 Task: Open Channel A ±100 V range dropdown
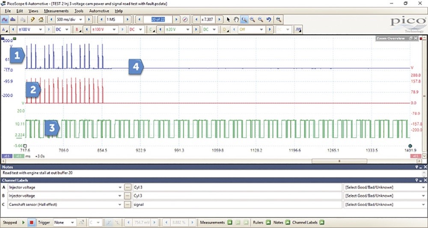pos(40,30)
